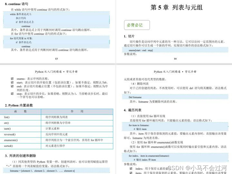Click the heading 8. continue 语句
Image resolution: width=232 pixels, height=174 pixels.
[16, 4]
